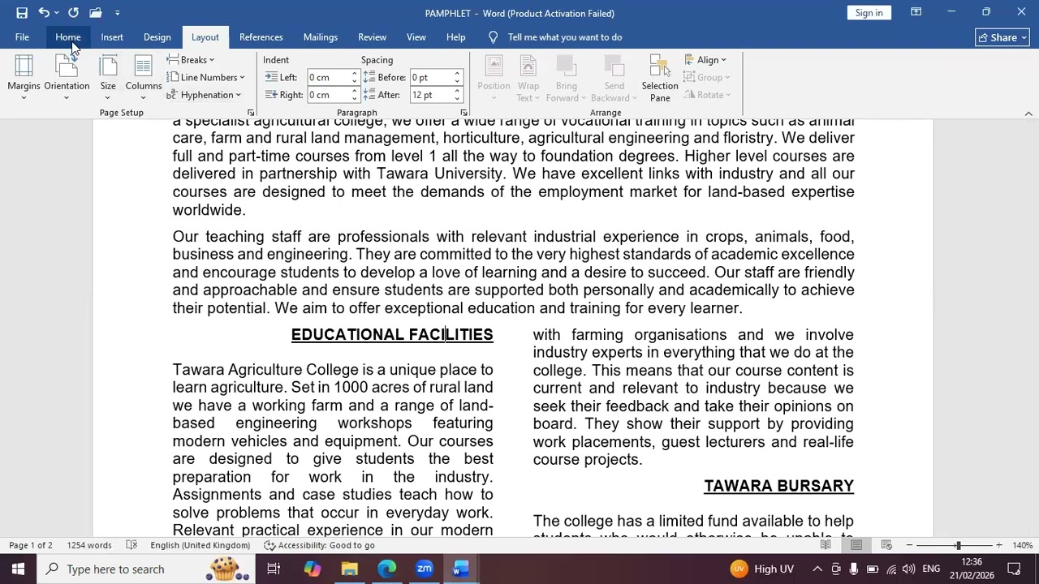This screenshot has height=584, width=1039.
Task: Click the Word icon in the taskbar
Action: click(x=460, y=569)
